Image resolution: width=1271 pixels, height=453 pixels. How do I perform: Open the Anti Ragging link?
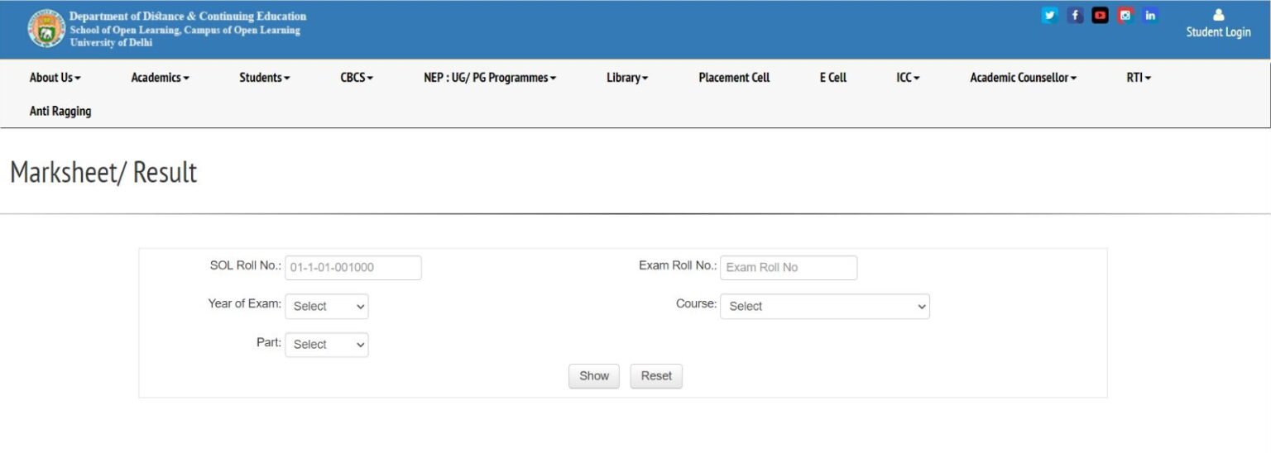tap(60, 111)
